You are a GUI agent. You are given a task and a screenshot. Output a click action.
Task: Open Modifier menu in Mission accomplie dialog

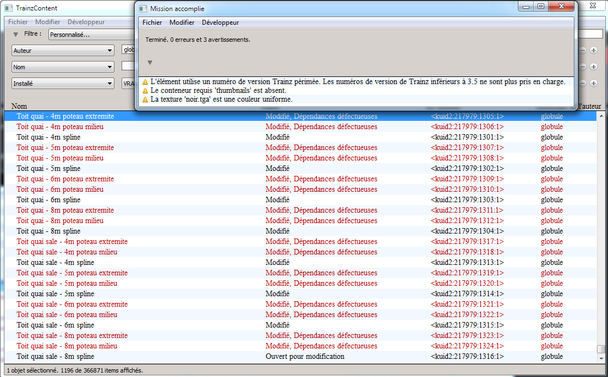182,23
